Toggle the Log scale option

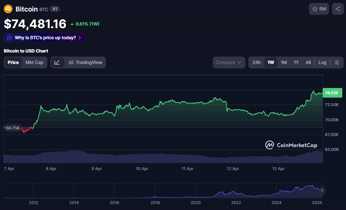click(322, 62)
